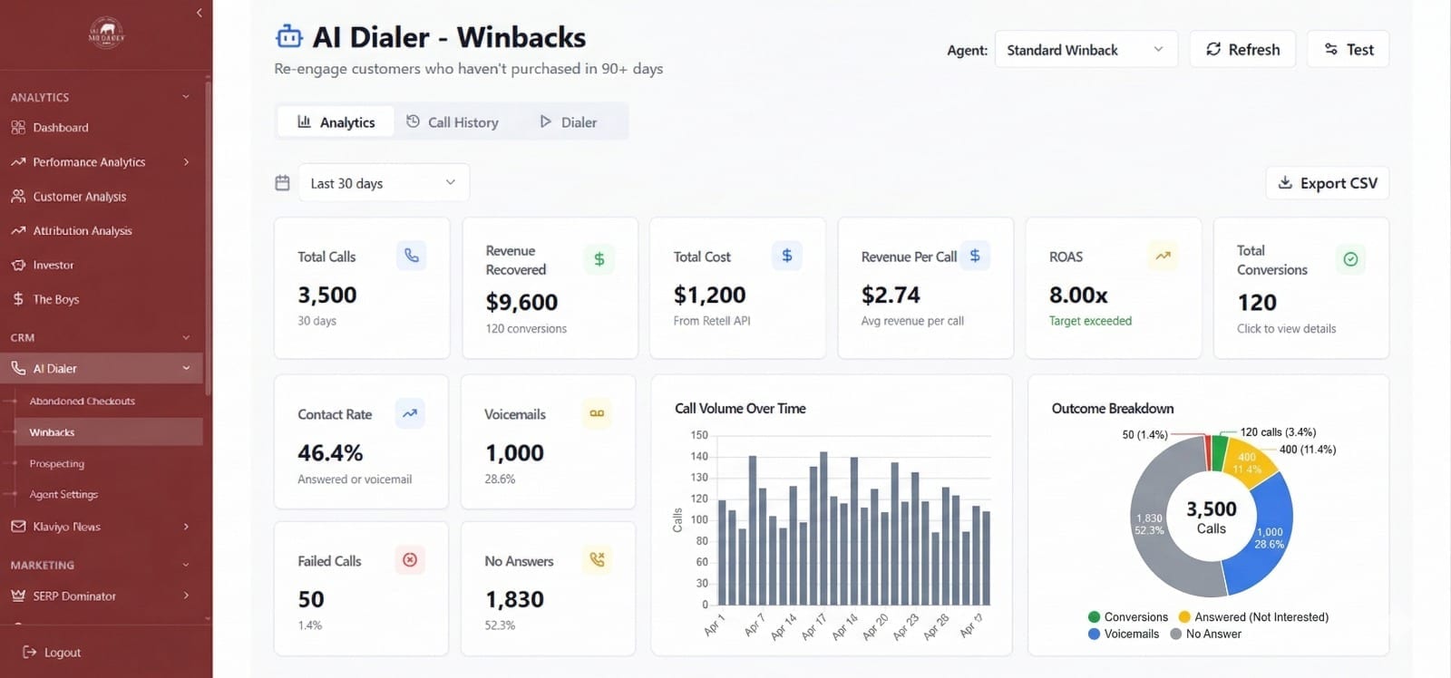This screenshot has width=1451, height=678.
Task: Click the AI Dialer robot icon in header
Action: tap(289, 37)
